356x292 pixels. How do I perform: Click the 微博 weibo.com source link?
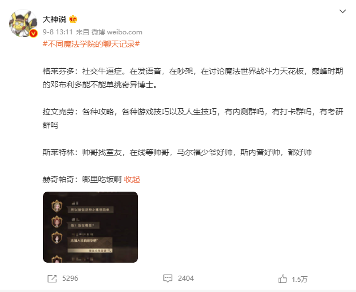[x=117, y=32]
